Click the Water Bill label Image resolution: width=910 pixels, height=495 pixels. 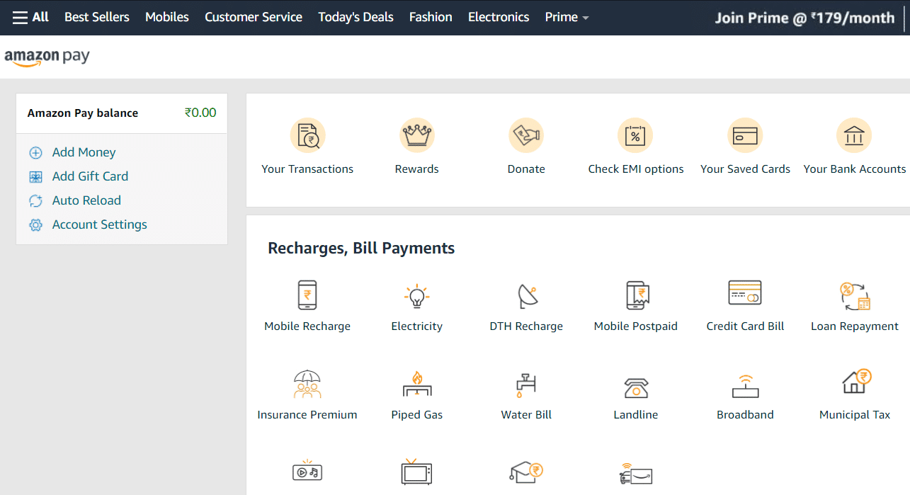pyautogui.click(x=526, y=415)
